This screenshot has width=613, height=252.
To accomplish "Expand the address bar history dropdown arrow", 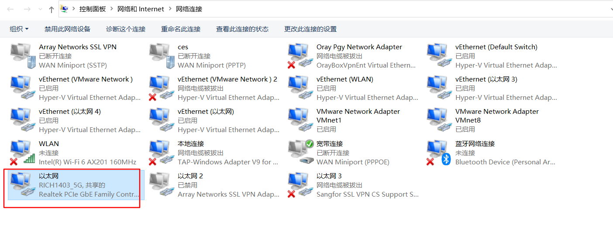I will tap(611, 9).
